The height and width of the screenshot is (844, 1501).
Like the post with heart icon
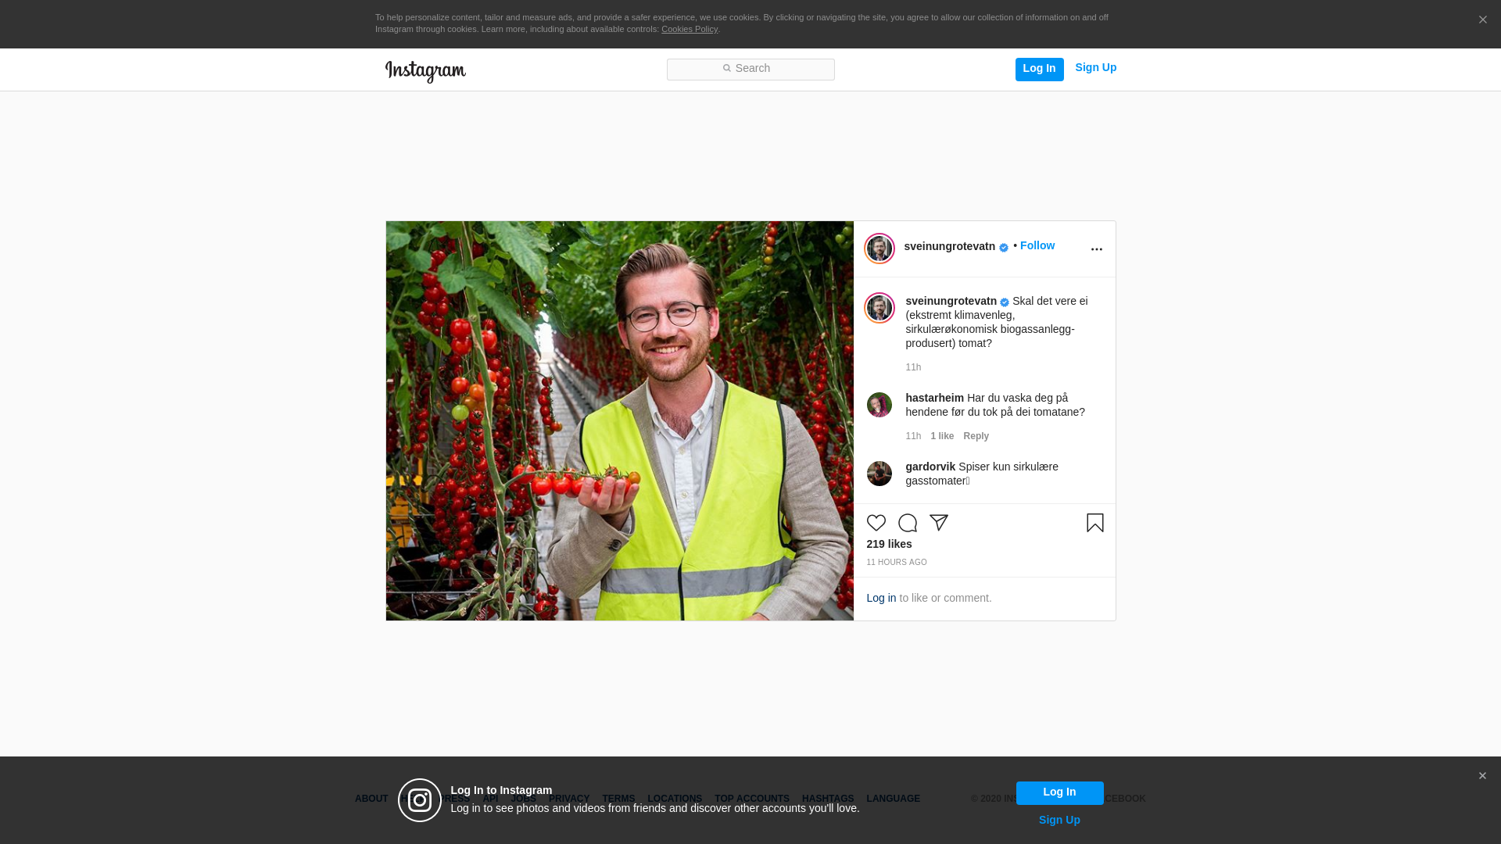click(876, 523)
